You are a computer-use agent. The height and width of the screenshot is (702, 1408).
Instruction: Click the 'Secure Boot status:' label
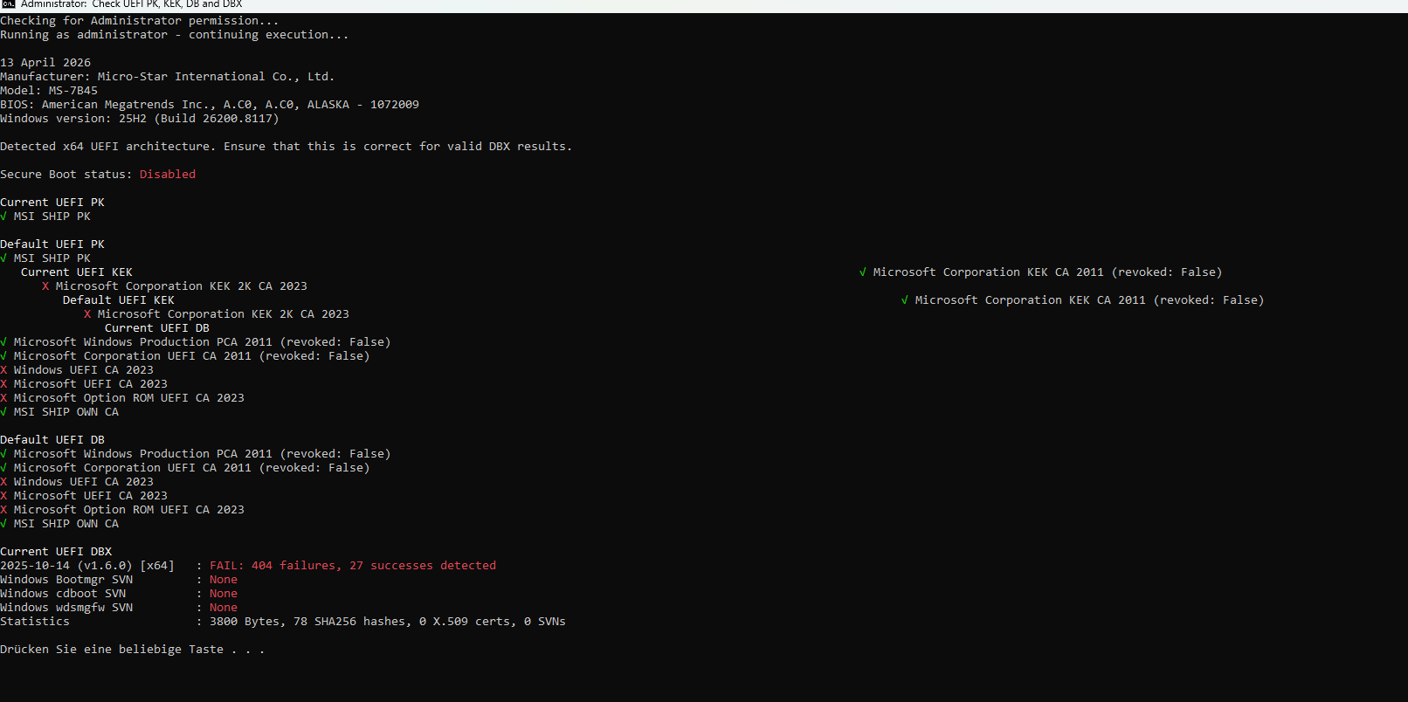pos(66,175)
